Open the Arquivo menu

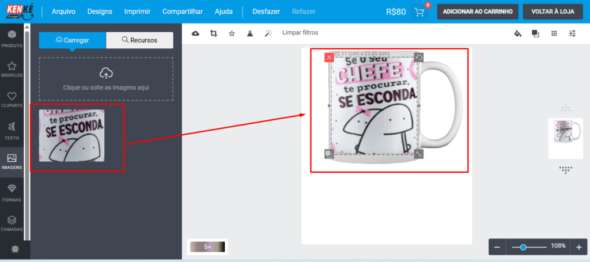(x=63, y=12)
